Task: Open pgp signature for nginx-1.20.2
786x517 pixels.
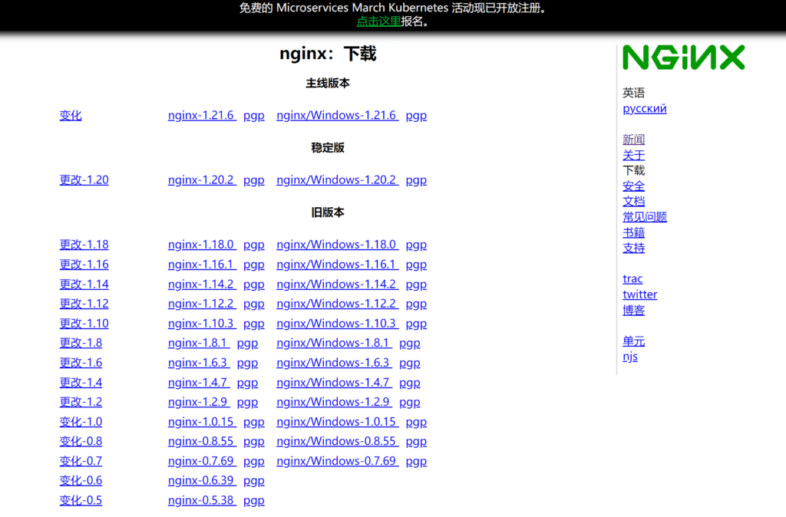Action: [253, 179]
